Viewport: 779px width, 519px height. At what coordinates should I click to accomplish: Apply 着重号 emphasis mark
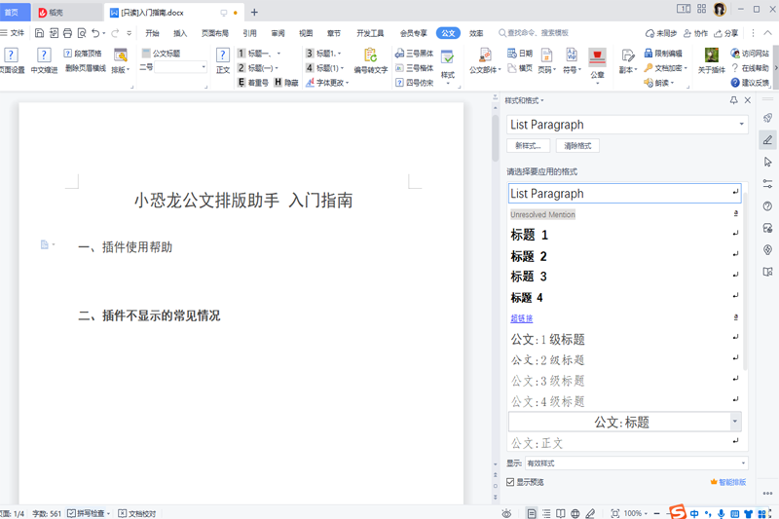pyautogui.click(x=253, y=83)
